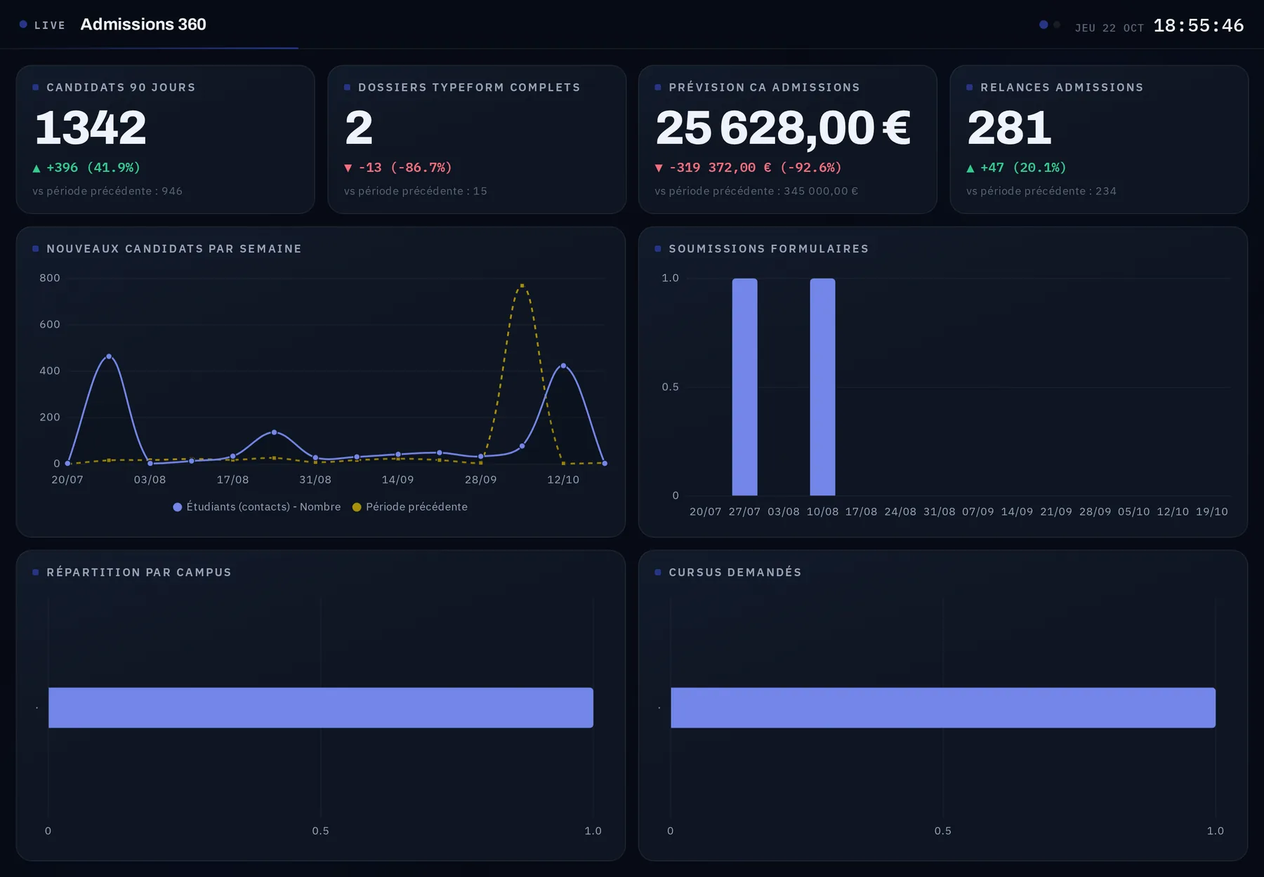Click the 10/08 bar in Soumissions Formulaires
This screenshot has width=1264, height=877.
tap(822, 387)
